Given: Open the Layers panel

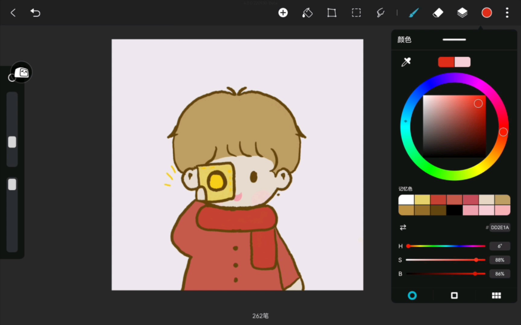Looking at the screenshot, I should (x=462, y=13).
